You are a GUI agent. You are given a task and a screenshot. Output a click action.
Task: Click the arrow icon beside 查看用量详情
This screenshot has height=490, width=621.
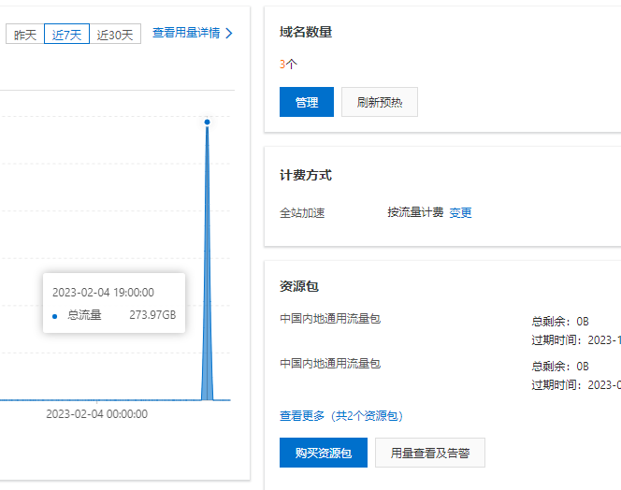click(229, 34)
